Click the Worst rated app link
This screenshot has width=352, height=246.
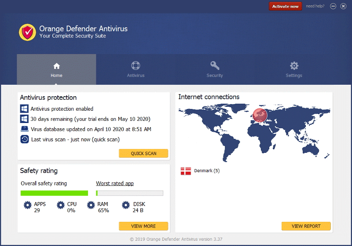(x=115, y=184)
